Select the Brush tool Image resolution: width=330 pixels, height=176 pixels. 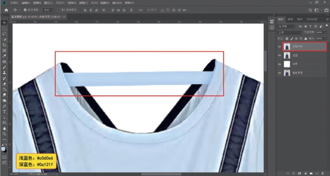point(4,67)
